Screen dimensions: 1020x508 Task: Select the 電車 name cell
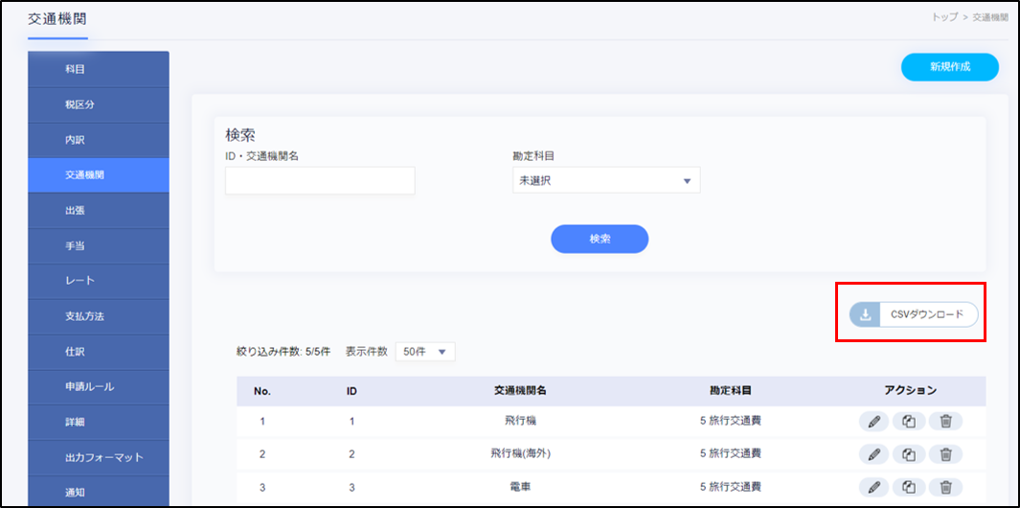pos(520,487)
